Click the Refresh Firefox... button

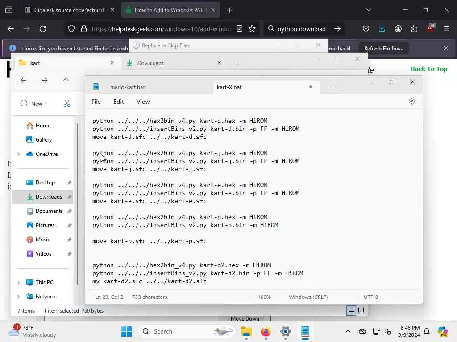pos(383,48)
